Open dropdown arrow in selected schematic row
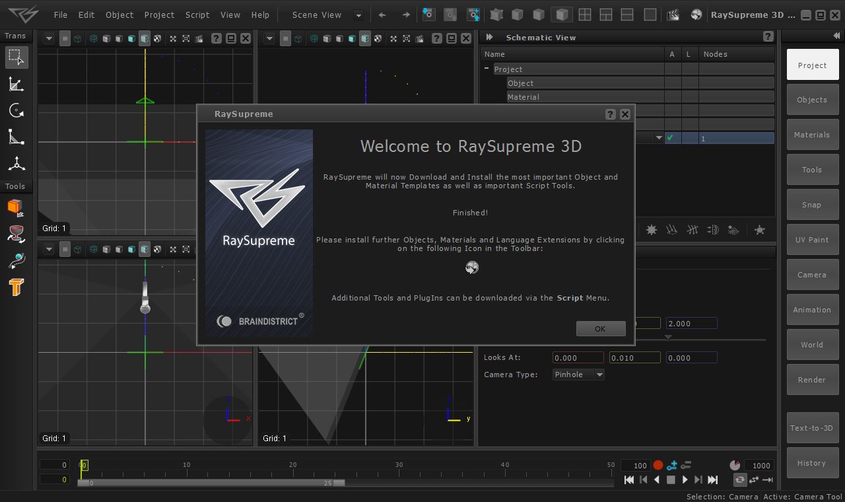 [x=658, y=138]
